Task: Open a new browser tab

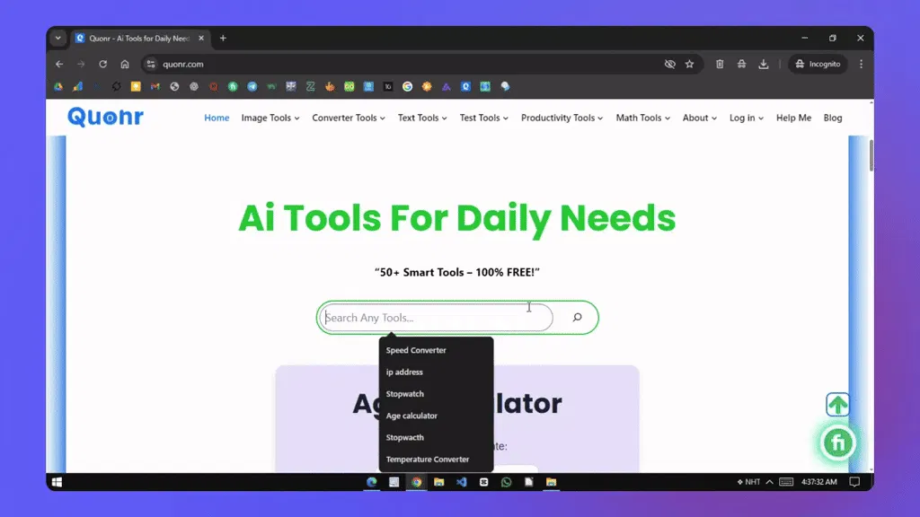Action: tap(223, 38)
